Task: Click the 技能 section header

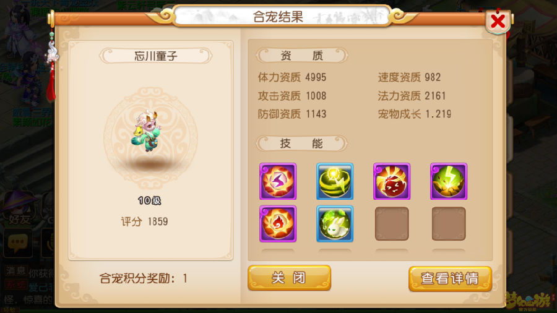Action: point(301,144)
